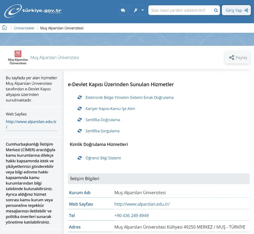This screenshot has width=254, height=234.
Task: Open Kariyer Kapısı-Kamu İşe Alım service
Action: click(110, 109)
